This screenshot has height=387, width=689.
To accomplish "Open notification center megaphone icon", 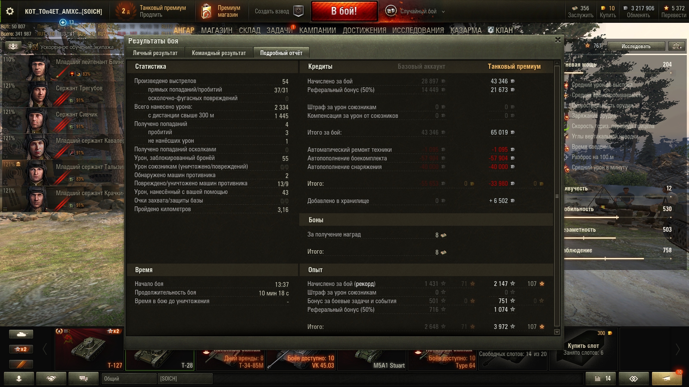I will (x=667, y=378).
